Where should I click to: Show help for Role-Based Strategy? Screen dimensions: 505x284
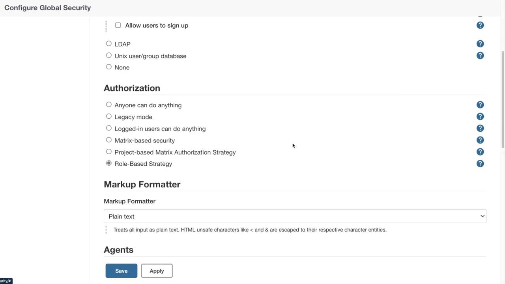480,164
